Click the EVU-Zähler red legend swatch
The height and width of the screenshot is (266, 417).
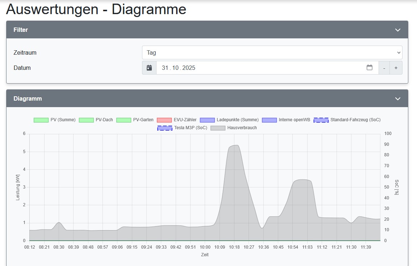pos(164,120)
